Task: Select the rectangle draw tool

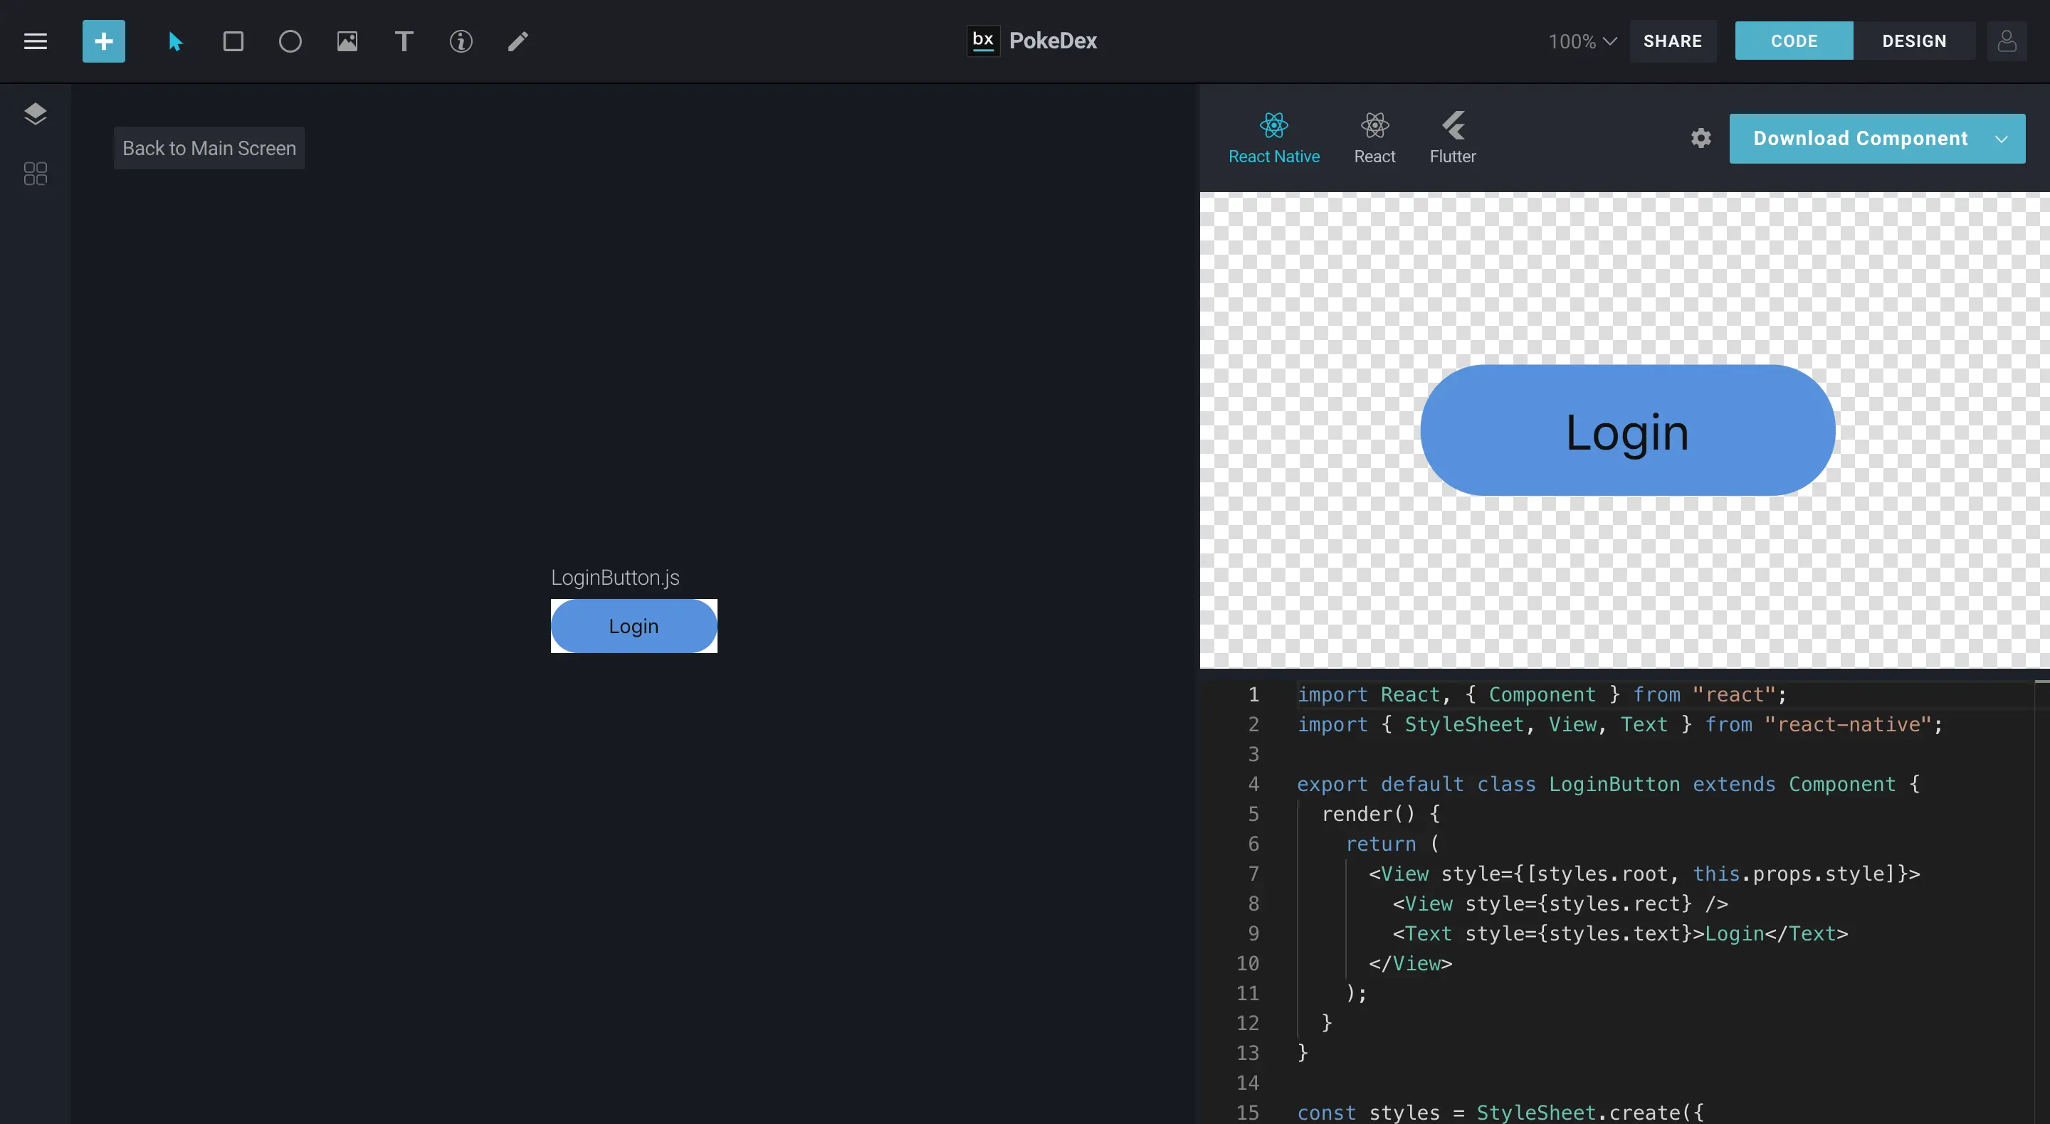Action: (x=233, y=40)
